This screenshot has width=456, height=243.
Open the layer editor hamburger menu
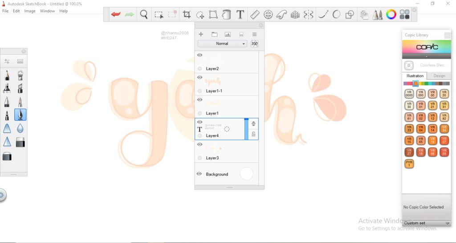click(x=254, y=35)
